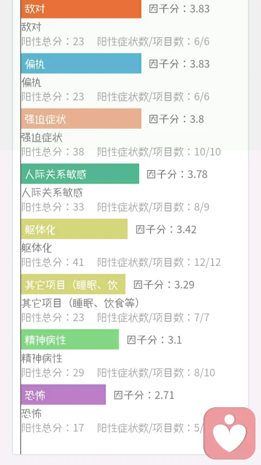Select 阳性总分：38 under 强迫症状

[x=53, y=152]
